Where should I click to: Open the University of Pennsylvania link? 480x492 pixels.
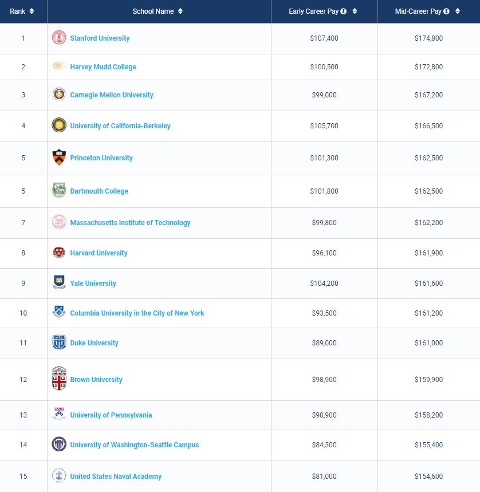click(111, 415)
